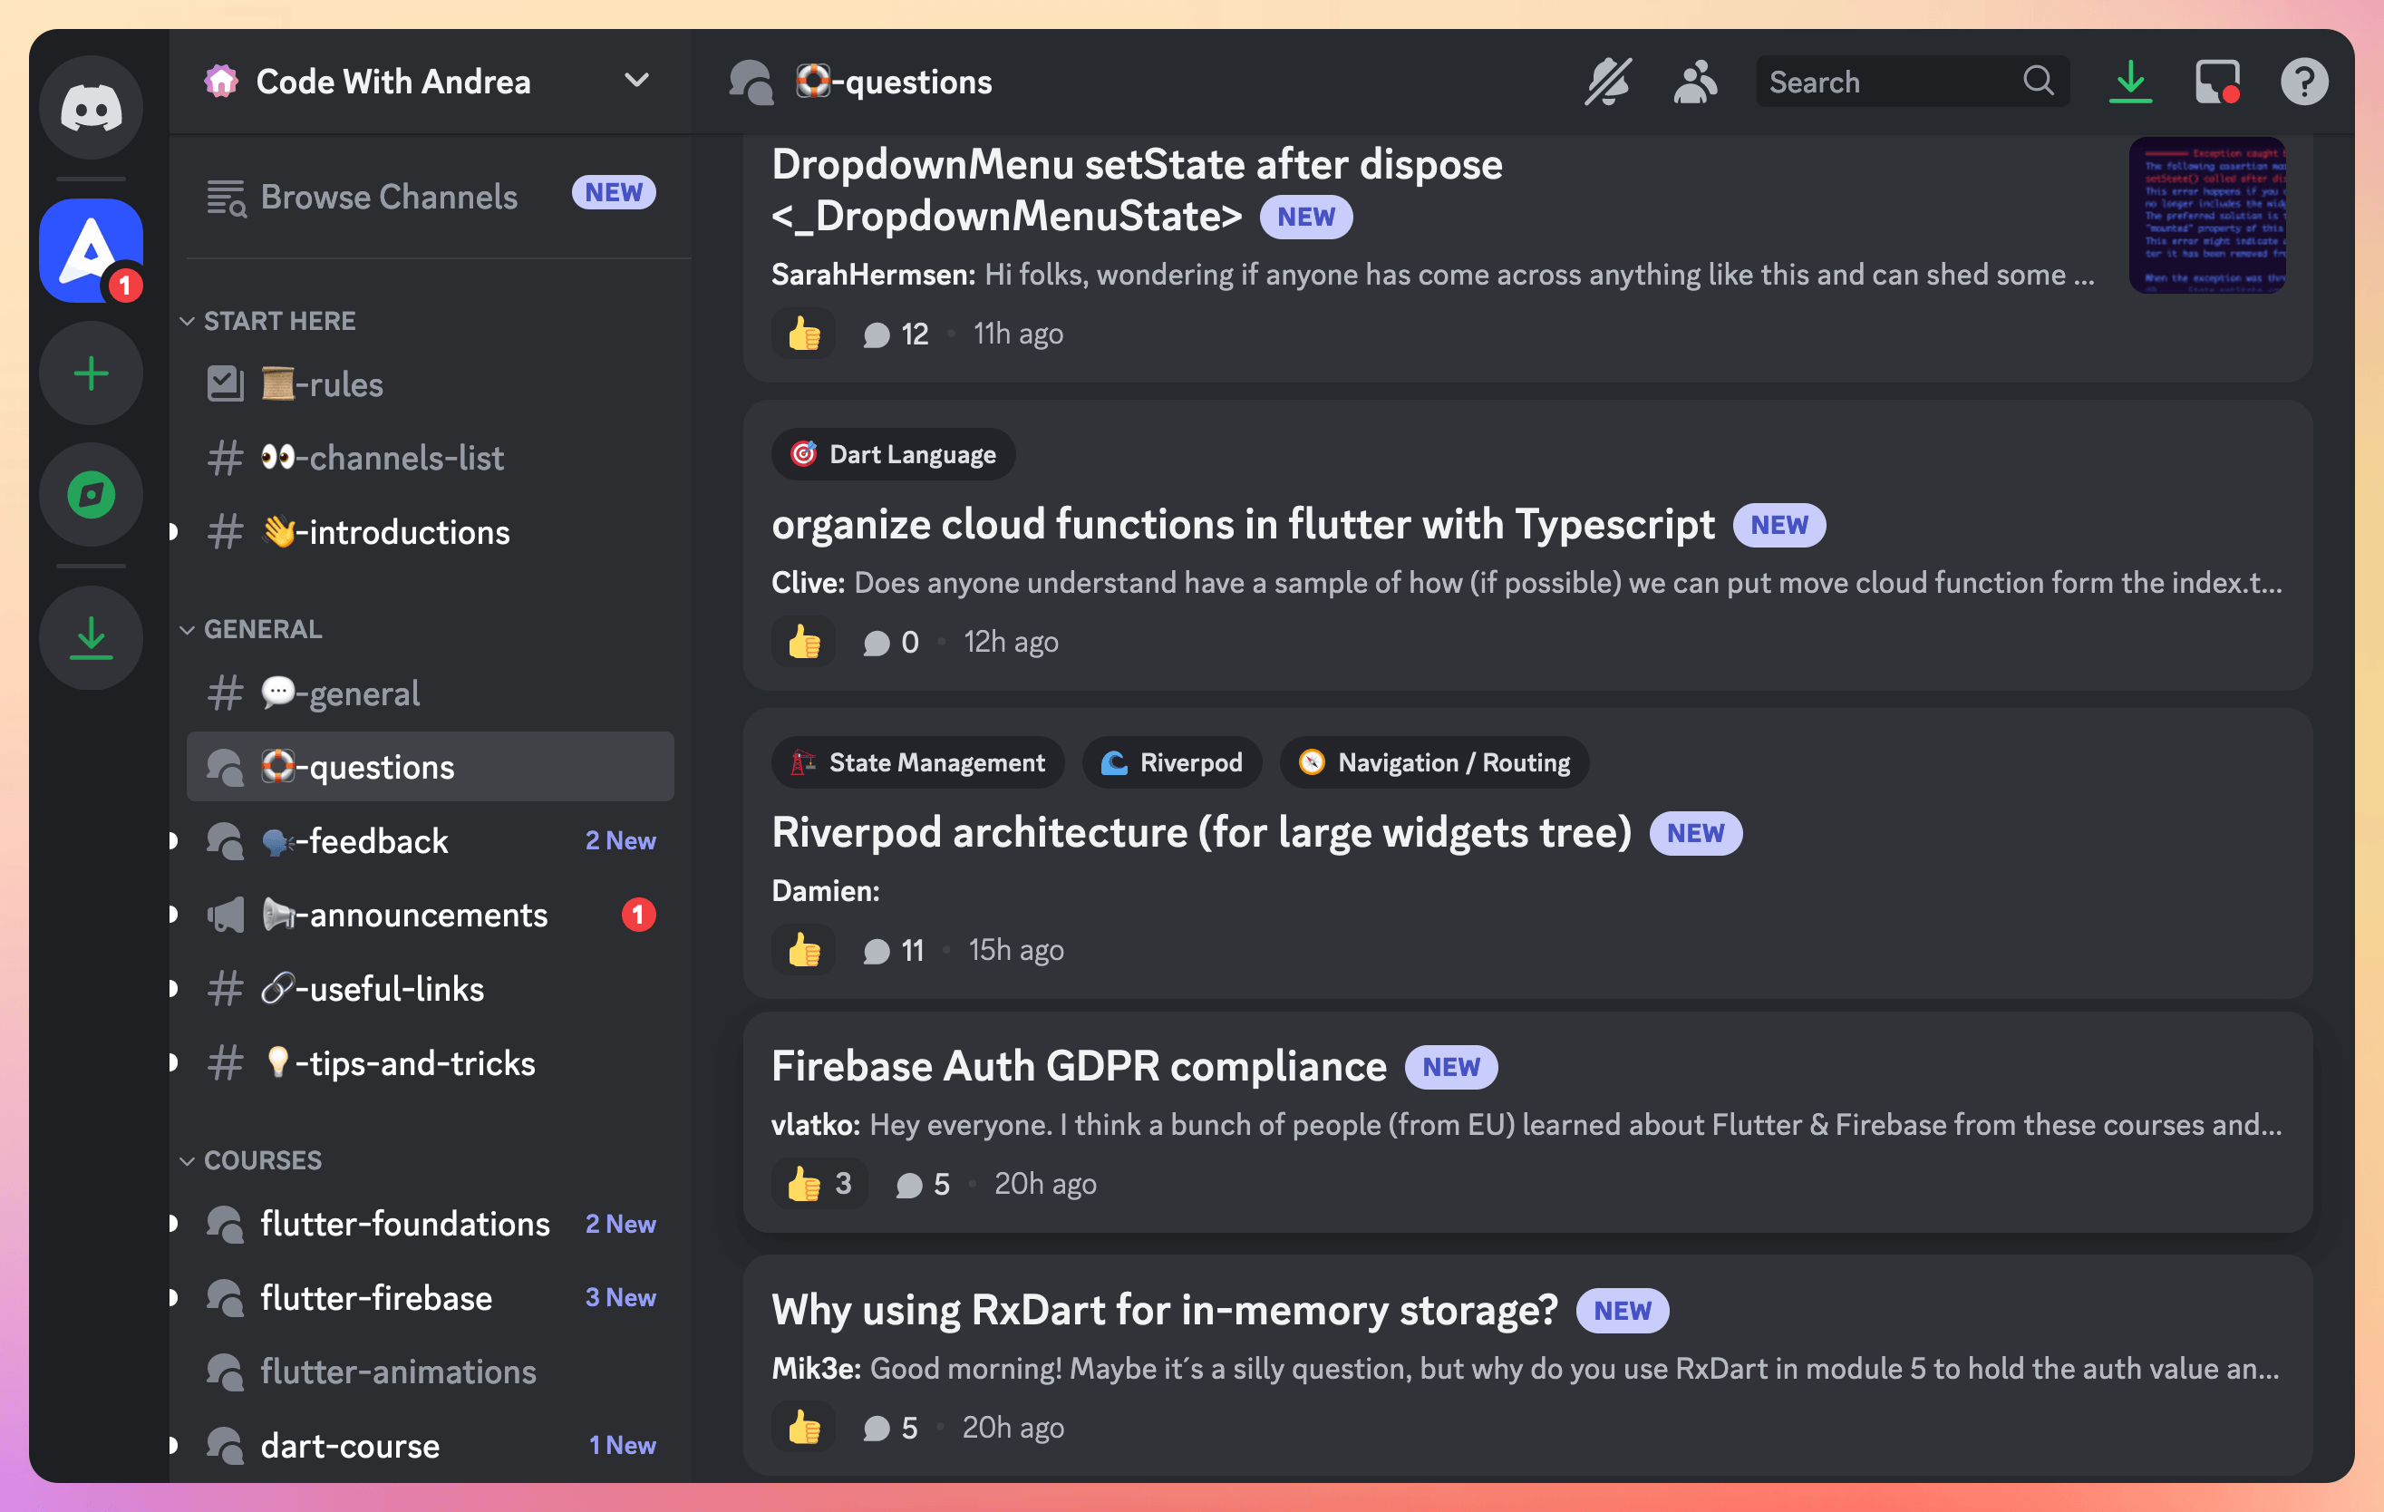Image resolution: width=2384 pixels, height=1512 pixels.
Task: Open the server dropdown next to Code With Andrea
Action: [x=636, y=82]
